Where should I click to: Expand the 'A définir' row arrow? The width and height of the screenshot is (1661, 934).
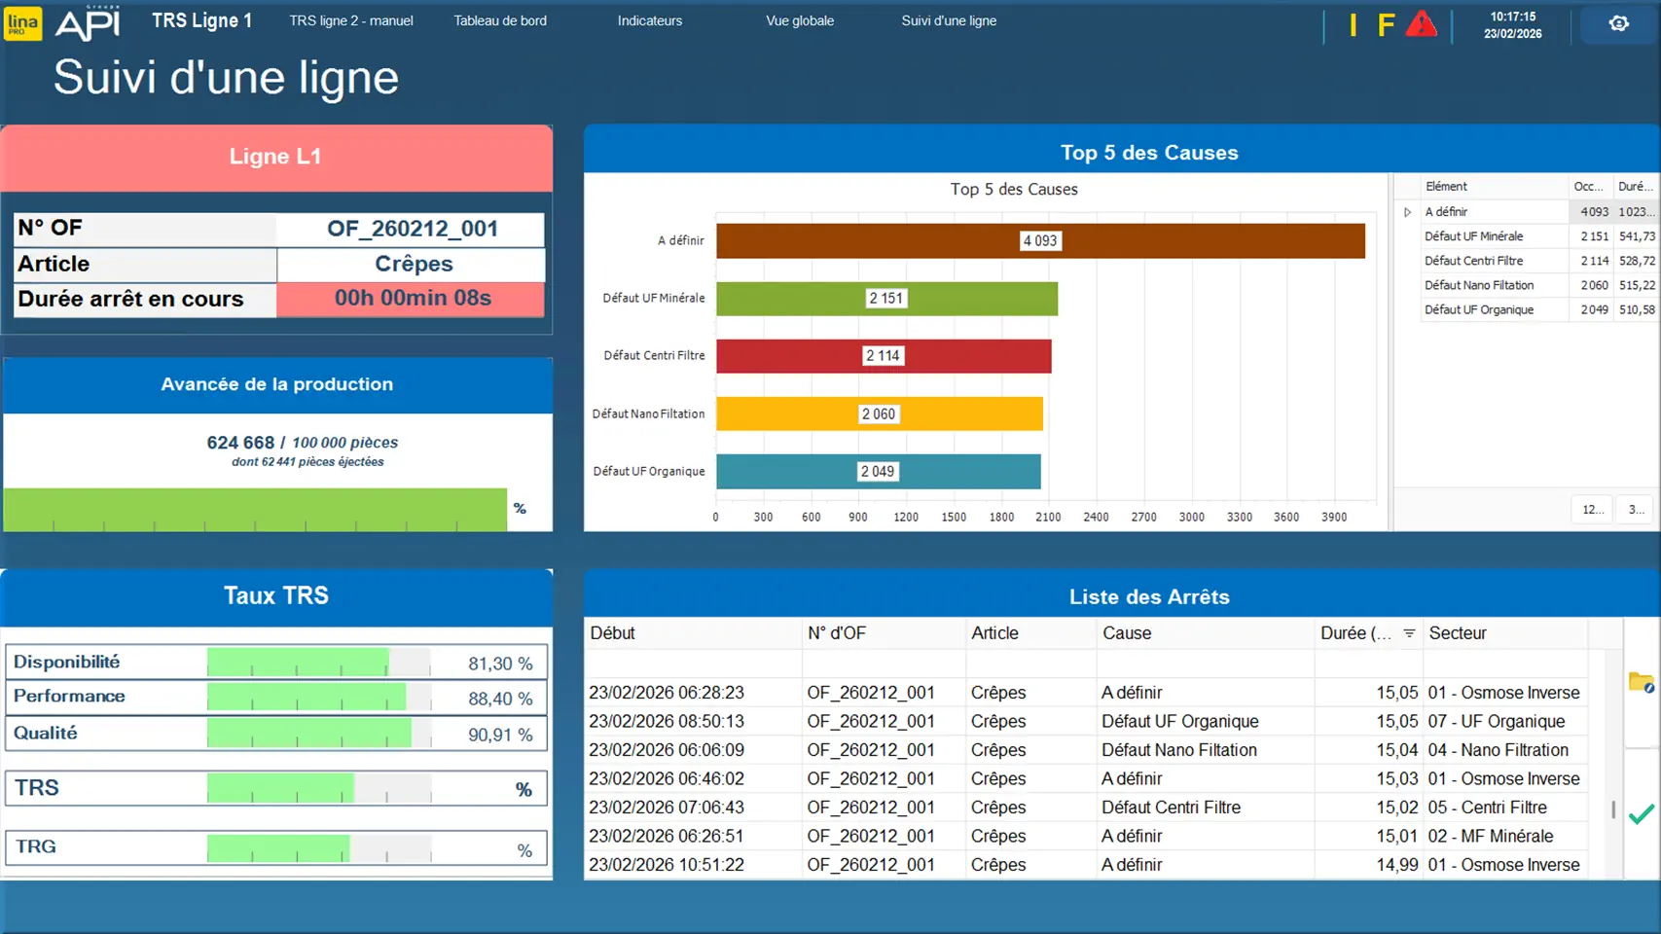coord(1407,212)
